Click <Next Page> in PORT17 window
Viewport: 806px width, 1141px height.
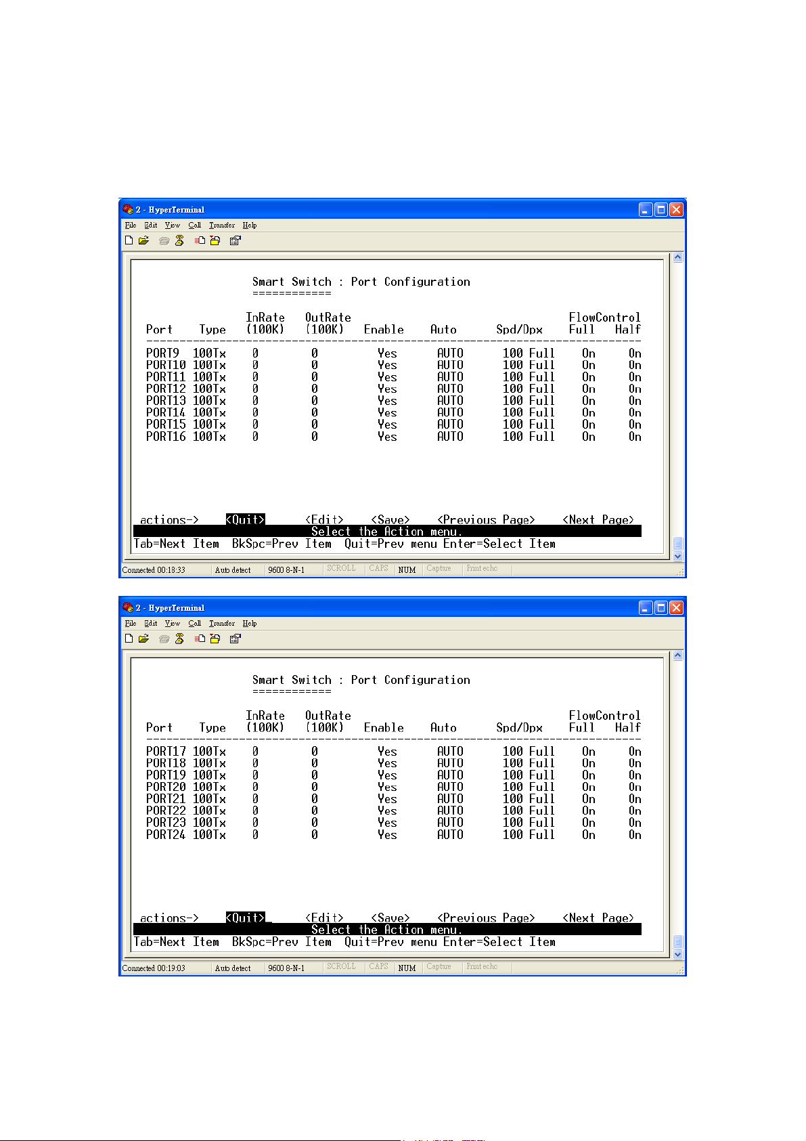pos(599,918)
